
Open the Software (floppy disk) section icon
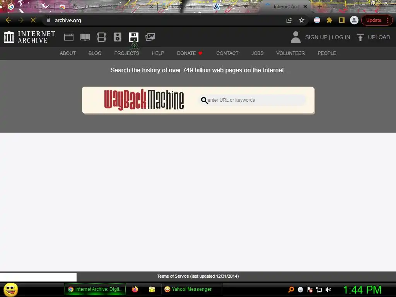[x=133, y=37]
